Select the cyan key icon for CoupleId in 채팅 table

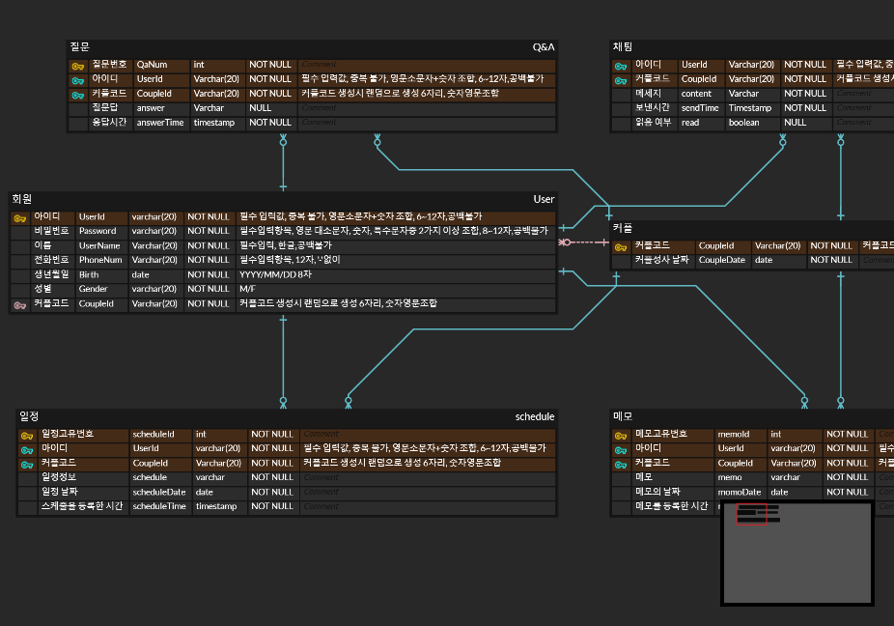click(621, 80)
